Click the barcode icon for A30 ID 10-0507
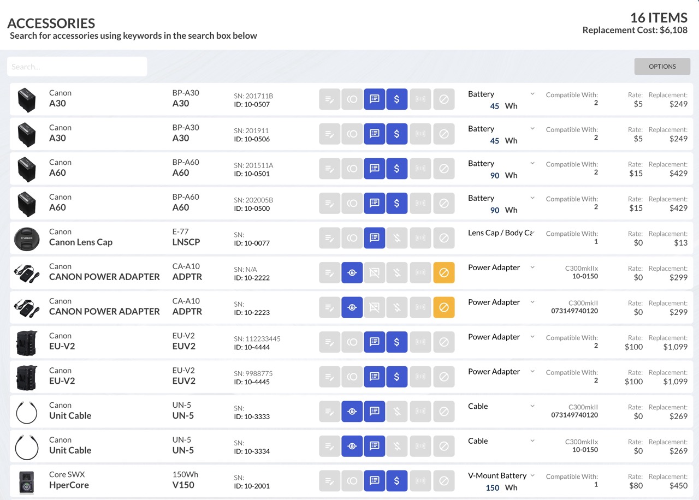Viewport: 699px width, 500px height. click(x=420, y=99)
